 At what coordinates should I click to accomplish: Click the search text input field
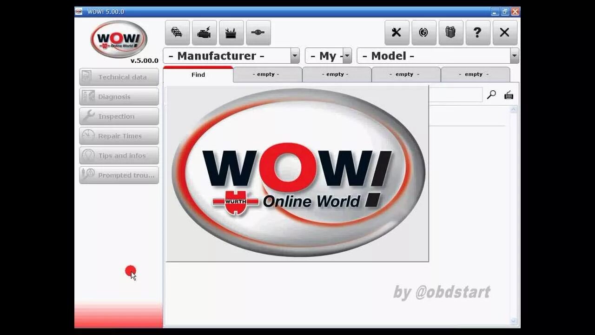[x=456, y=95]
